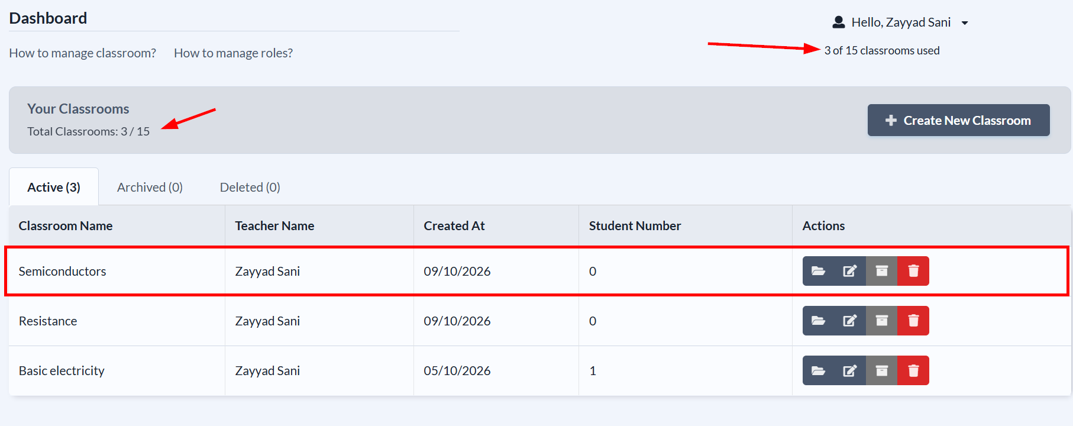Select the Basic electricity classroom name
Viewport: 1073px width, 426px height.
62,370
